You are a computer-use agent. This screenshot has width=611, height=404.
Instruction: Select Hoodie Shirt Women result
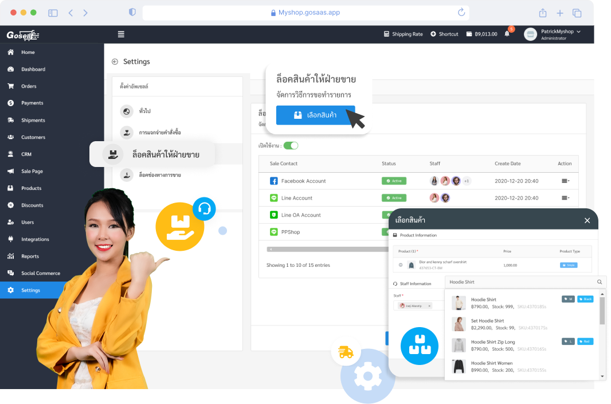point(522,367)
